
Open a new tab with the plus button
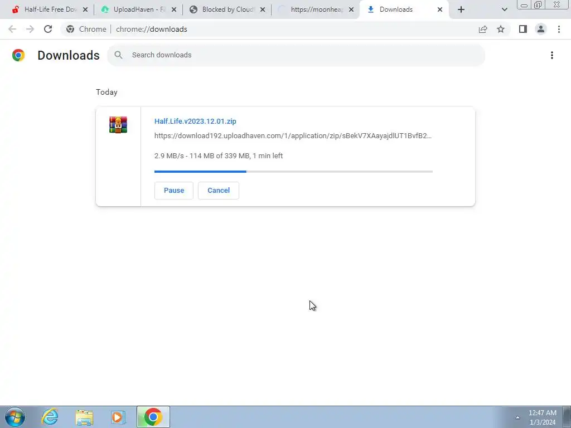click(461, 9)
